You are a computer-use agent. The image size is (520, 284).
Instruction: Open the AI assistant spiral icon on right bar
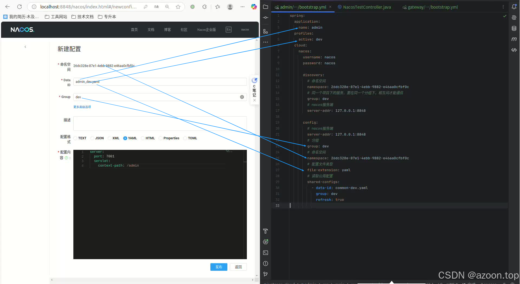tap(514, 18)
